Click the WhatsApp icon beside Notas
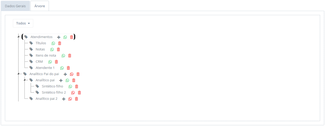This screenshot has width=325, height=126. pos(52,49)
